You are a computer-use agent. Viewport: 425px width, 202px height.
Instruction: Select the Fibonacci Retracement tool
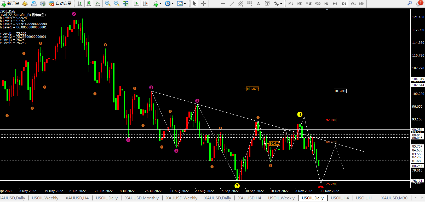click(x=250, y=3)
